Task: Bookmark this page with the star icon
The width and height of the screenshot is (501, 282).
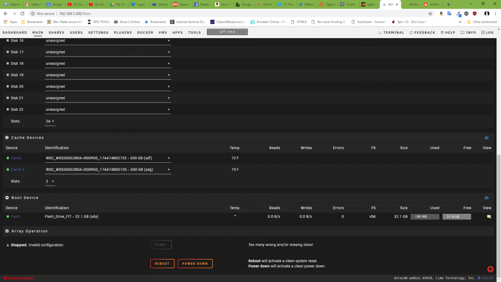Action: point(430,14)
